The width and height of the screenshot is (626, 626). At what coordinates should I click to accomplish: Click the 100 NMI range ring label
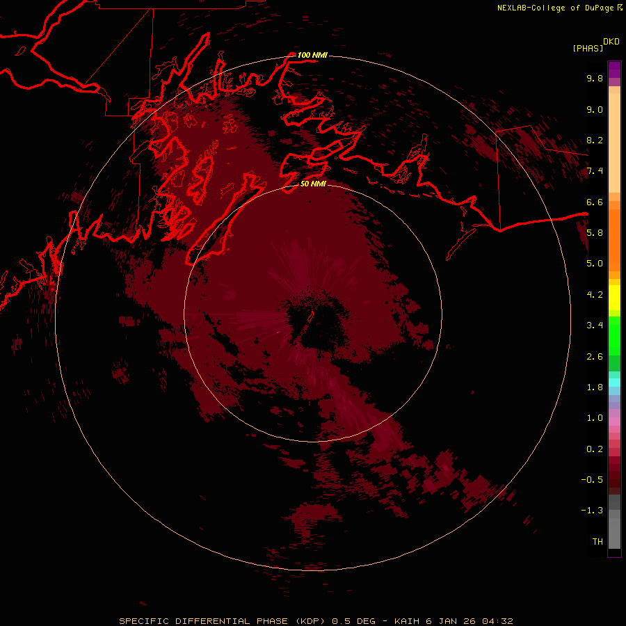pyautogui.click(x=312, y=55)
